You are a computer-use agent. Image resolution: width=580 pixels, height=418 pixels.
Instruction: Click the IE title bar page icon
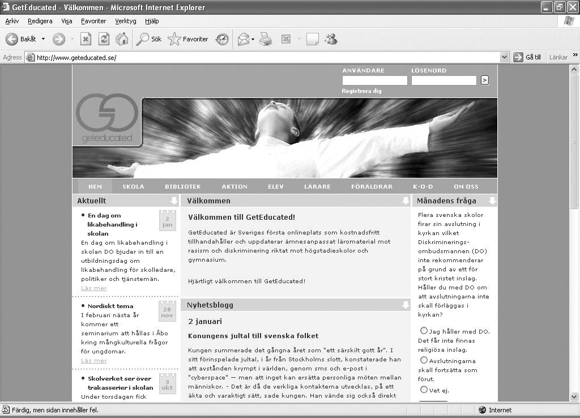pos(6,7)
